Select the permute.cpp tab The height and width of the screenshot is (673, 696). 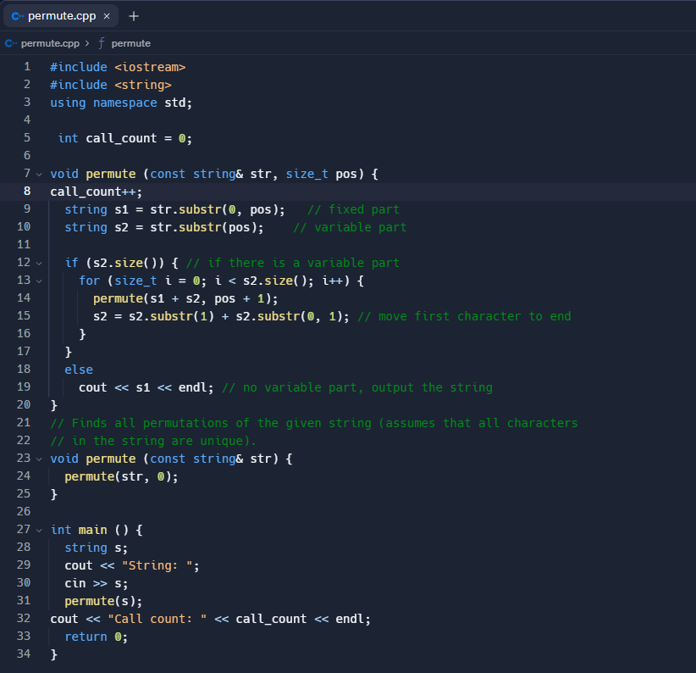pyautogui.click(x=61, y=16)
